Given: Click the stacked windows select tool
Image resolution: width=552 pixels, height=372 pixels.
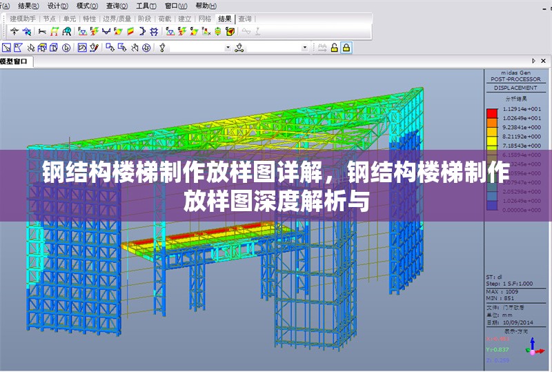Looking at the screenshot, I should [x=42, y=48].
